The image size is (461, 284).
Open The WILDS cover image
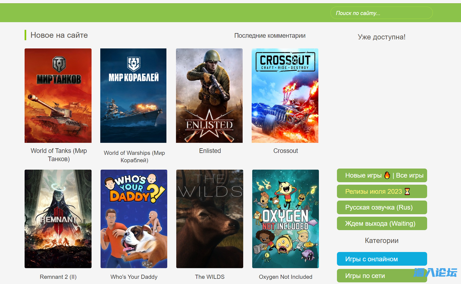[x=210, y=219]
